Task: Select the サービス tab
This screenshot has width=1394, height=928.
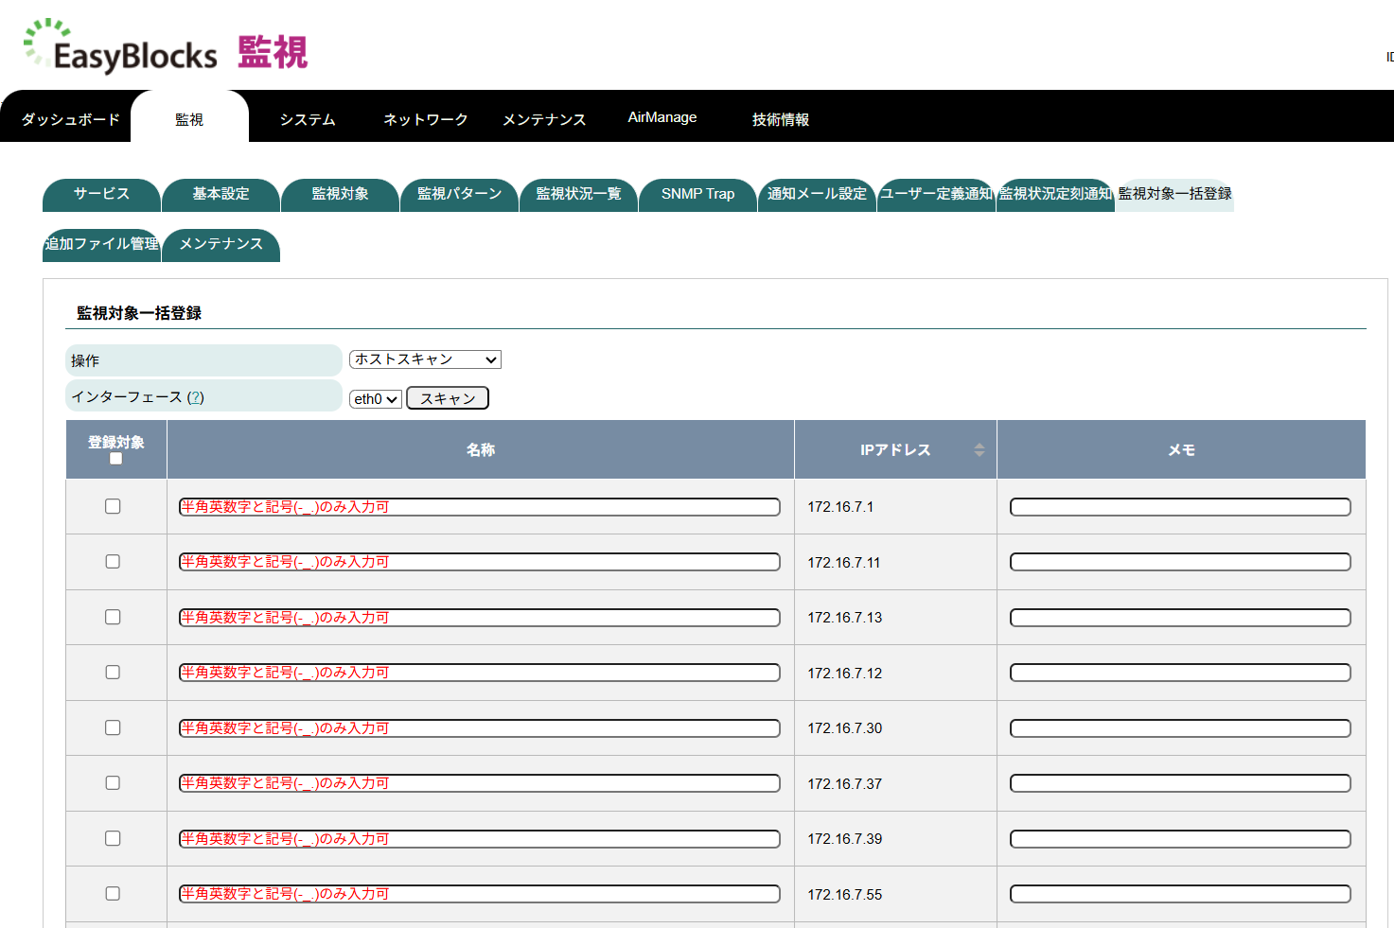Action: pos(99,195)
